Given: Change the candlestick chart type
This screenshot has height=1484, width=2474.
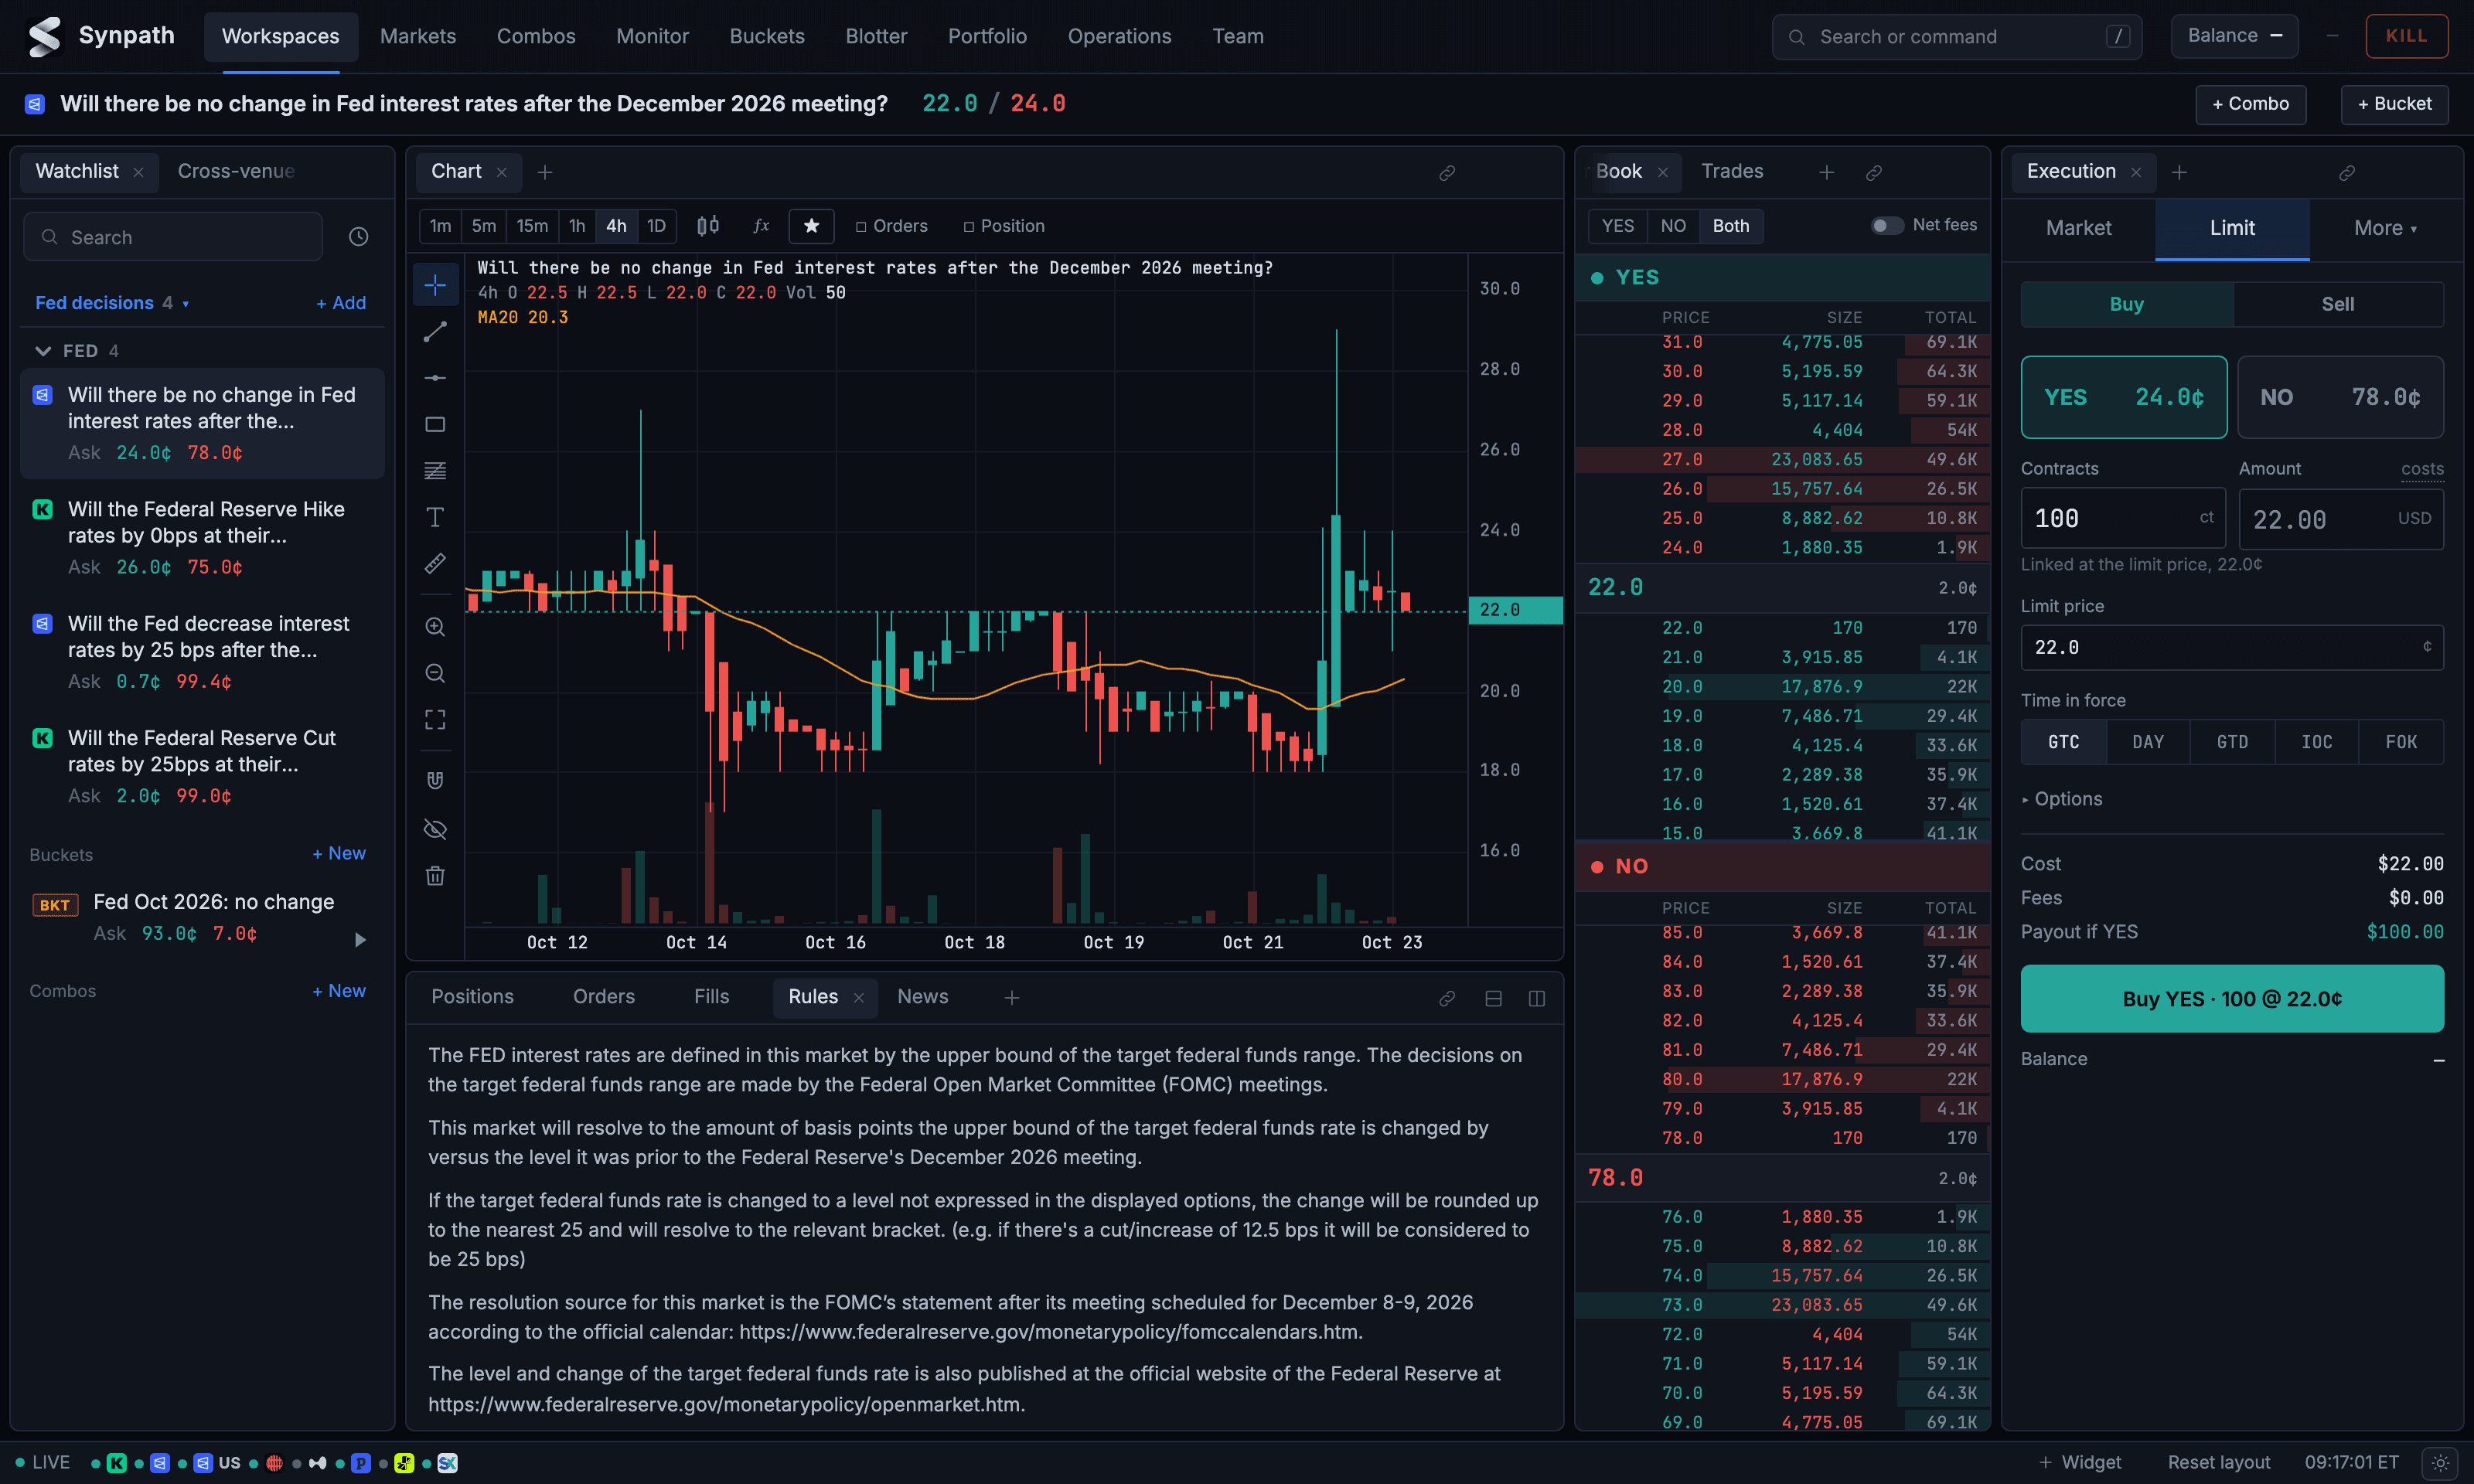Looking at the screenshot, I should [707, 226].
